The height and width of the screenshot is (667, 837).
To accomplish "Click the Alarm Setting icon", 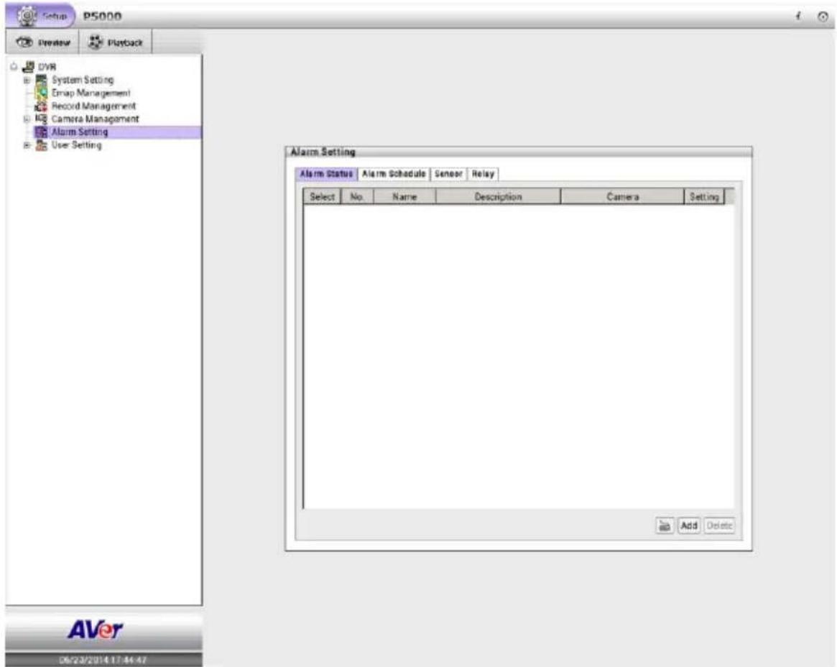I will click(x=41, y=132).
